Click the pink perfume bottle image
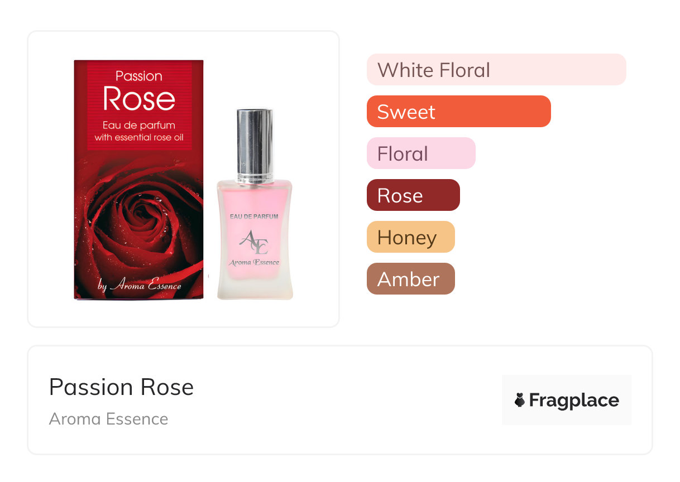This screenshot has width=680, height=482. point(255,204)
